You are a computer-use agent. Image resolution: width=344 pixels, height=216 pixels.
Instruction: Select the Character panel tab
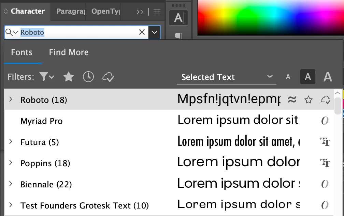(28, 11)
